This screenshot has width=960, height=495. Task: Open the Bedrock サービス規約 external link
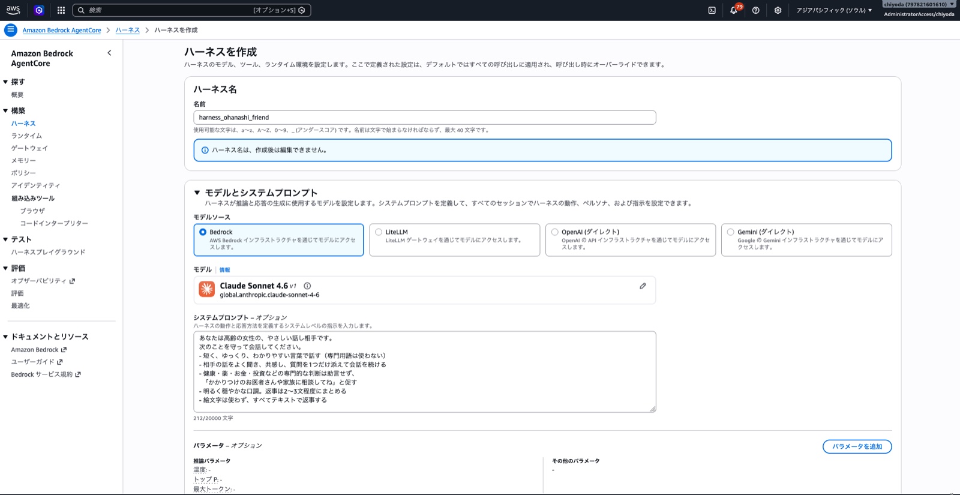pyautogui.click(x=46, y=374)
